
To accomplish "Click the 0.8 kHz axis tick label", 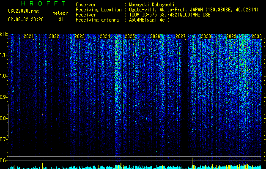I will (4, 118).
